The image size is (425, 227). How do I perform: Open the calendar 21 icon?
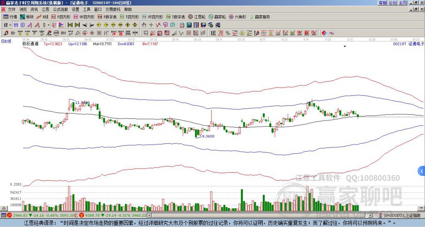pyautogui.click(x=182, y=25)
